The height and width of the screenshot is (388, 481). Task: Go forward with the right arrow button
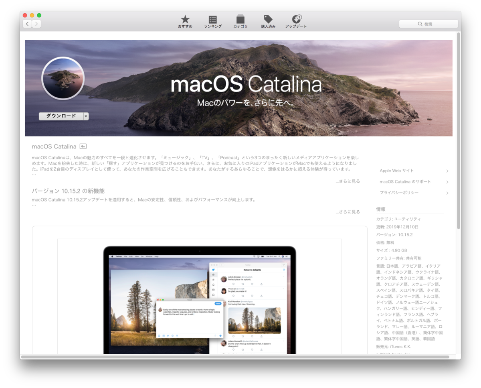coord(36,24)
